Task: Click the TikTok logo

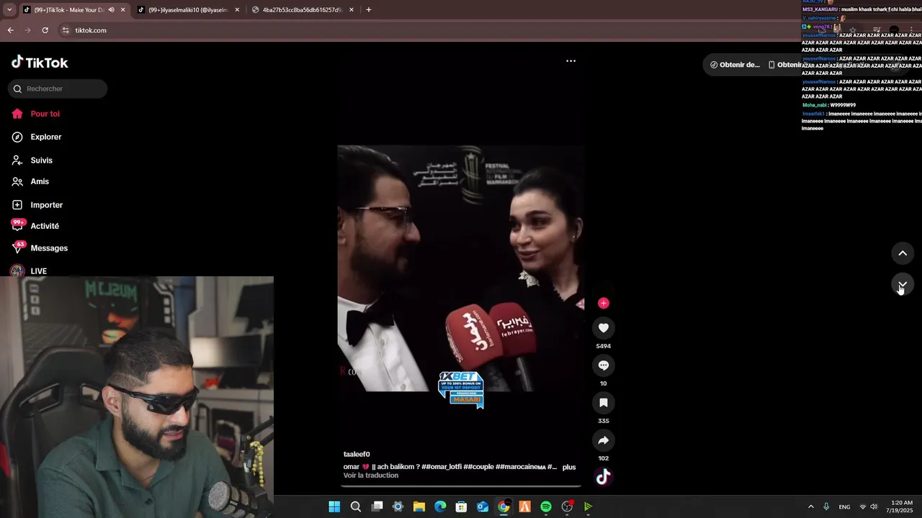Action: pyautogui.click(x=40, y=63)
